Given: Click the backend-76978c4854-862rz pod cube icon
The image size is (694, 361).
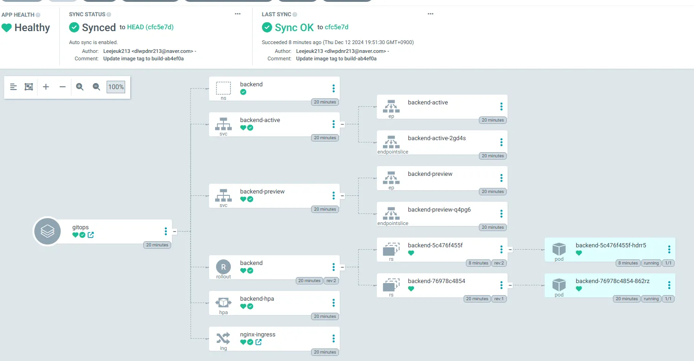Looking at the screenshot, I should (x=559, y=285).
